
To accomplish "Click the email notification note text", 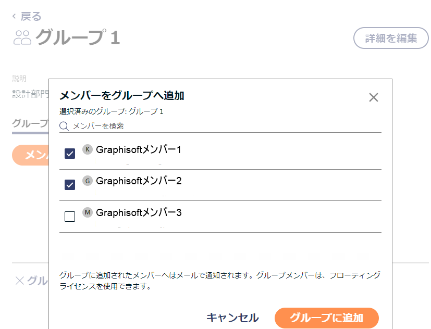I will (x=220, y=281).
